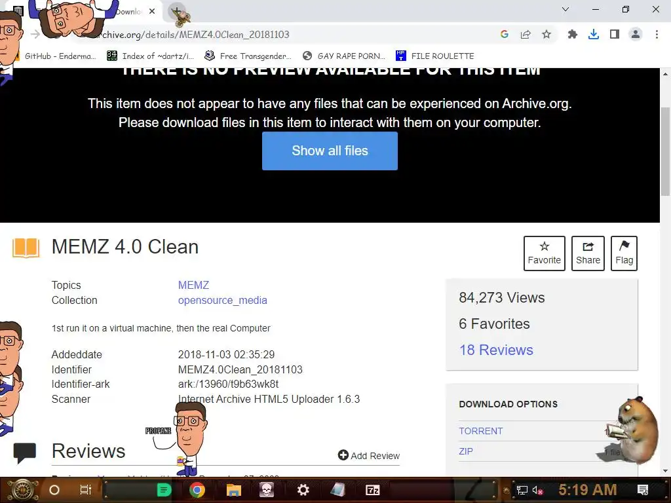The height and width of the screenshot is (503, 671).
Task: Open the green notes app on taskbar
Action: (x=164, y=490)
